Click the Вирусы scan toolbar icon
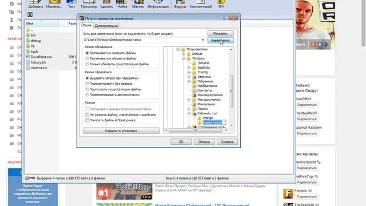The height and width of the screenshot is (206, 366). pyautogui.click(x=180, y=2)
